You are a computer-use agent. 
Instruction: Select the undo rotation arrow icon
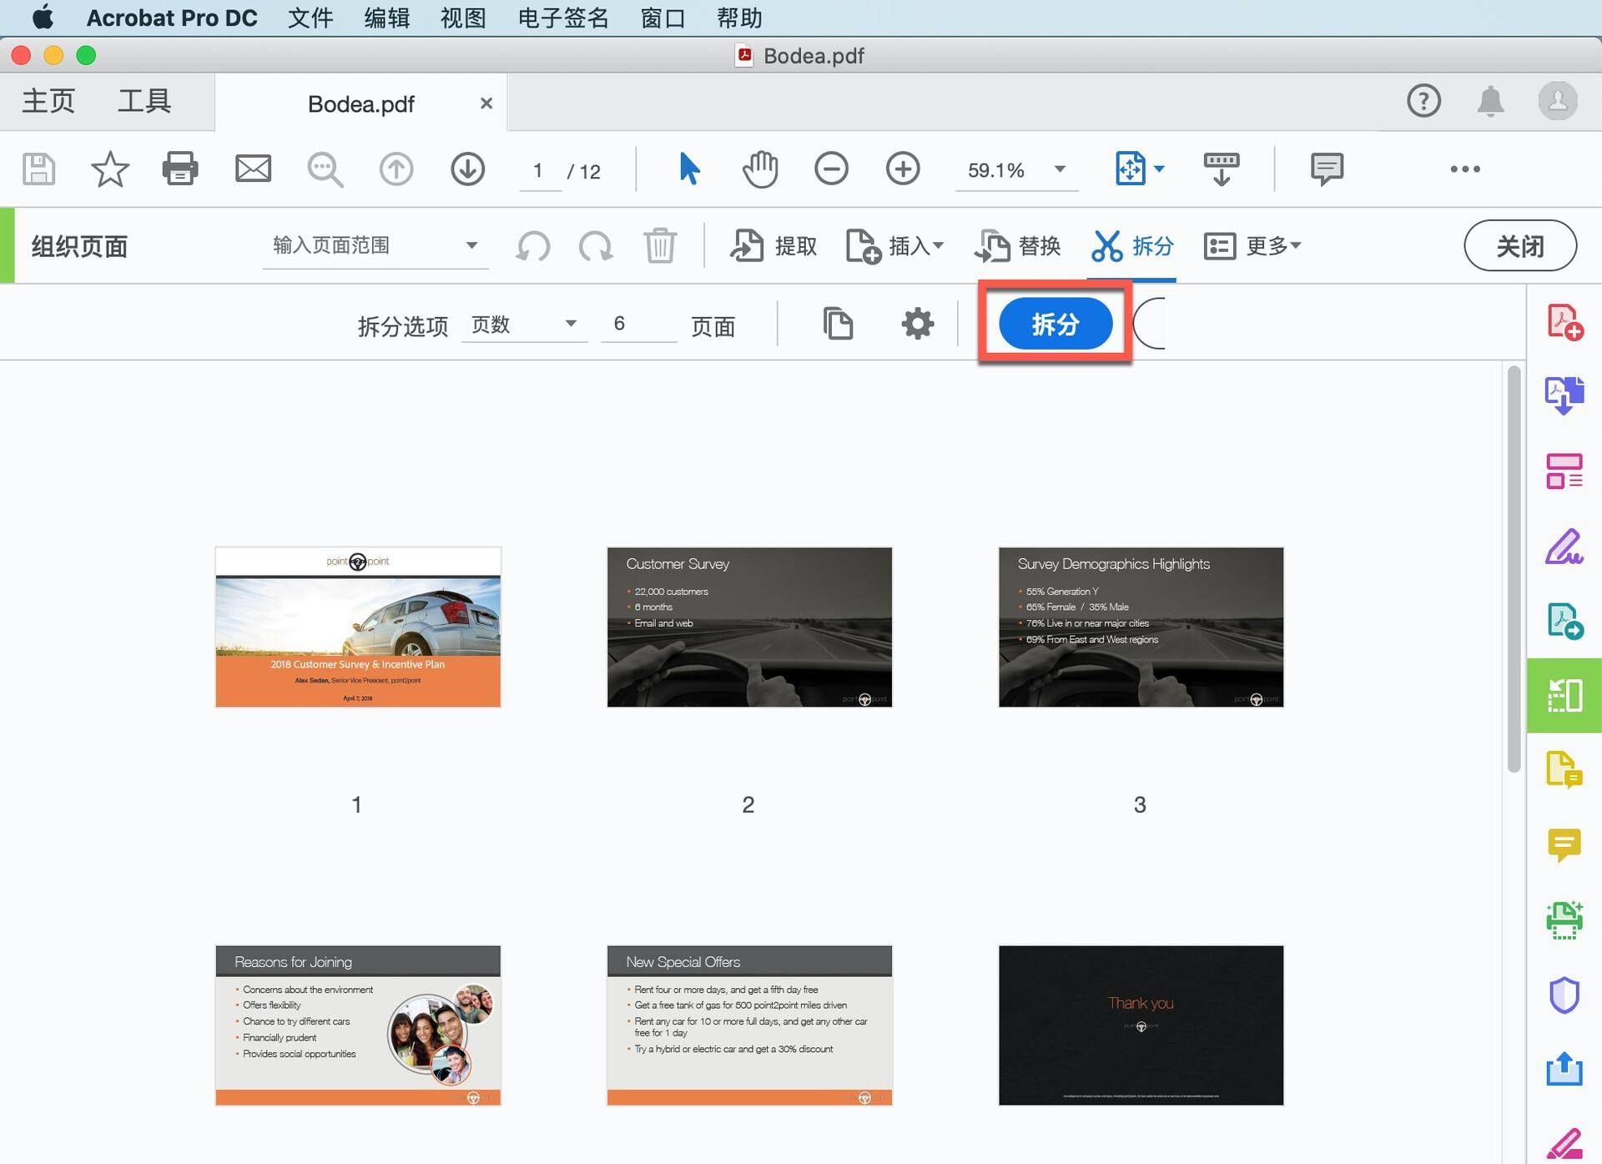pyautogui.click(x=533, y=245)
